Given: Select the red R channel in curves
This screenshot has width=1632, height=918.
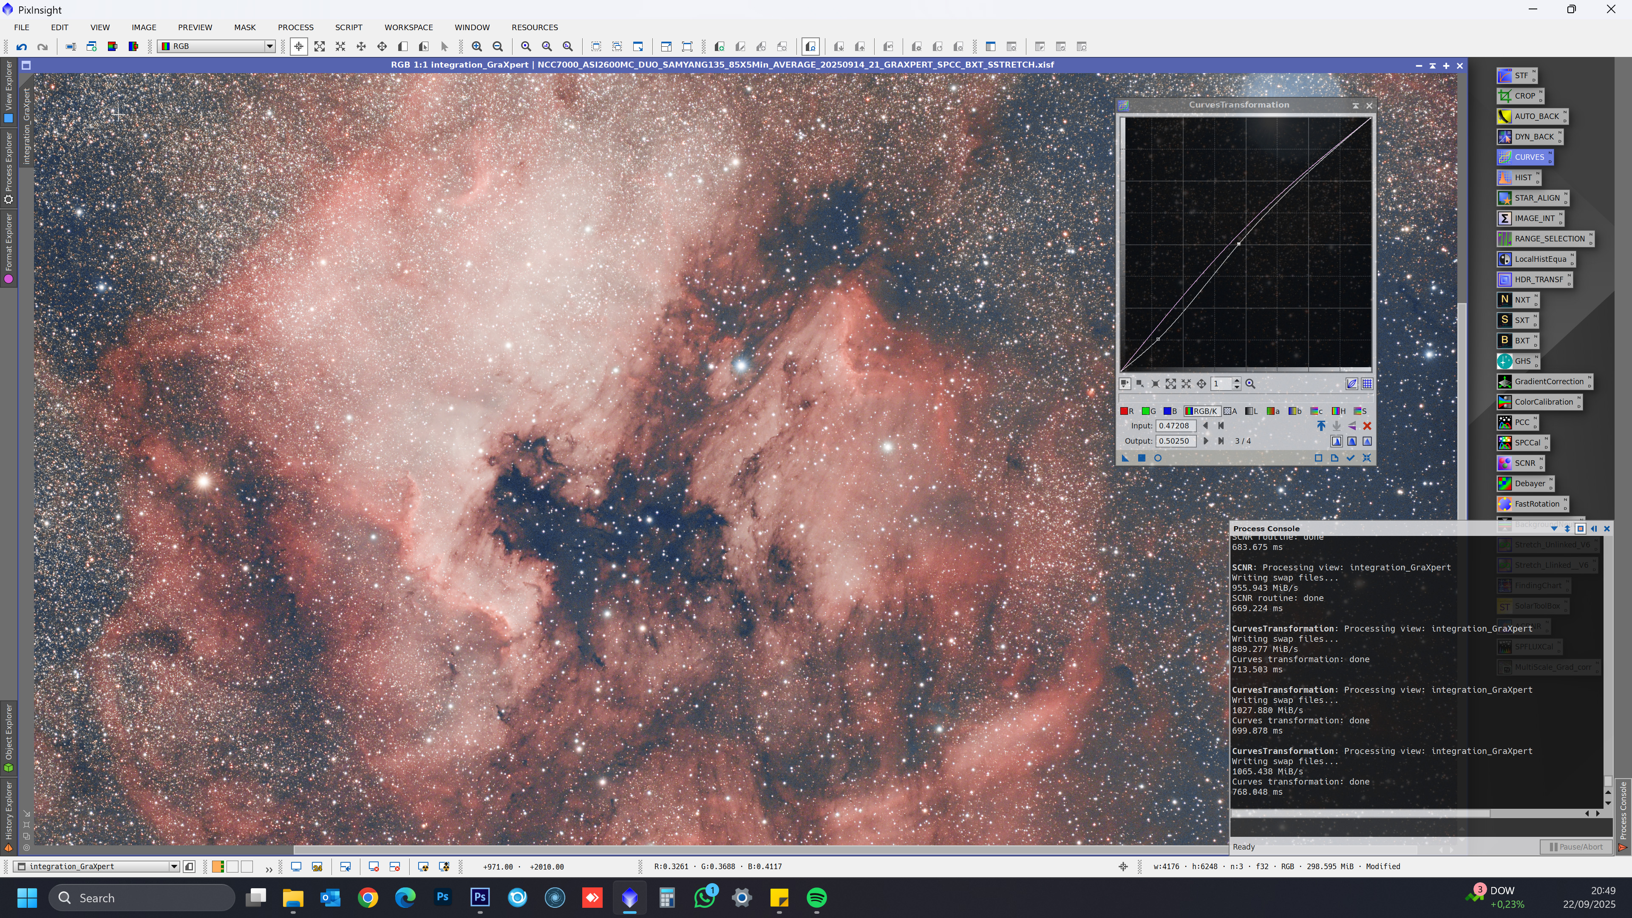Looking at the screenshot, I should tap(1127, 411).
